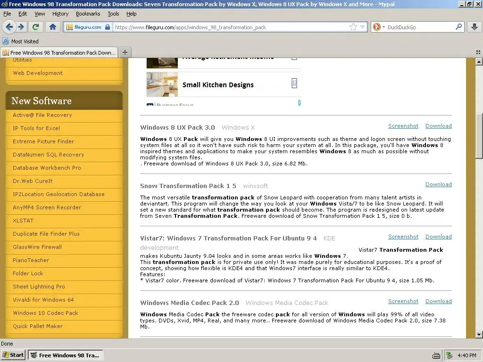Go back with the browser back arrow
Viewport: 483px width, 362px height.
coord(9,27)
